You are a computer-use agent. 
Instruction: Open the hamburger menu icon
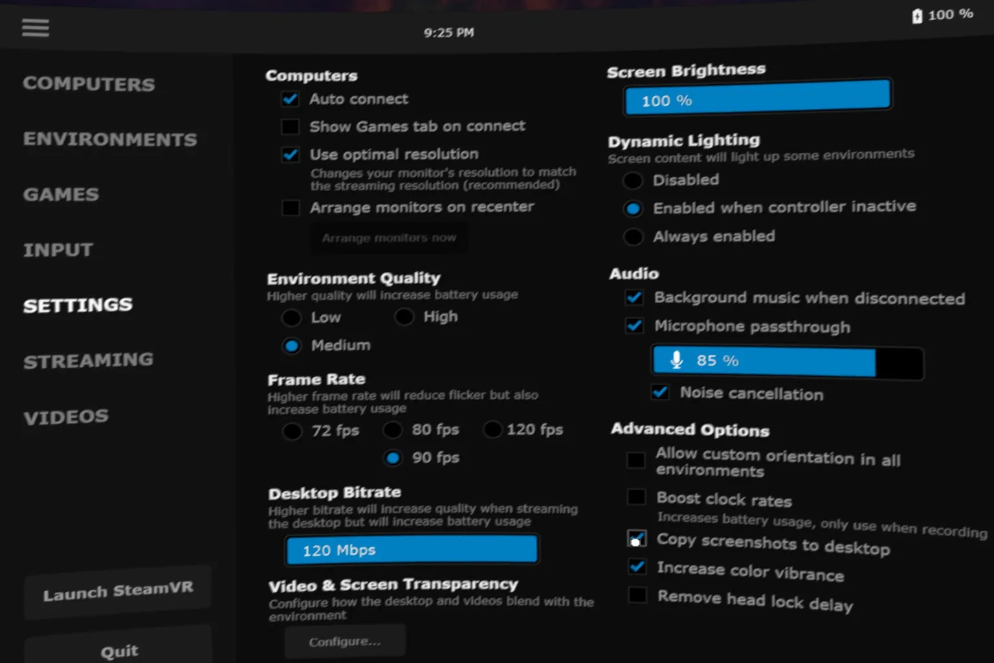pyautogui.click(x=36, y=28)
